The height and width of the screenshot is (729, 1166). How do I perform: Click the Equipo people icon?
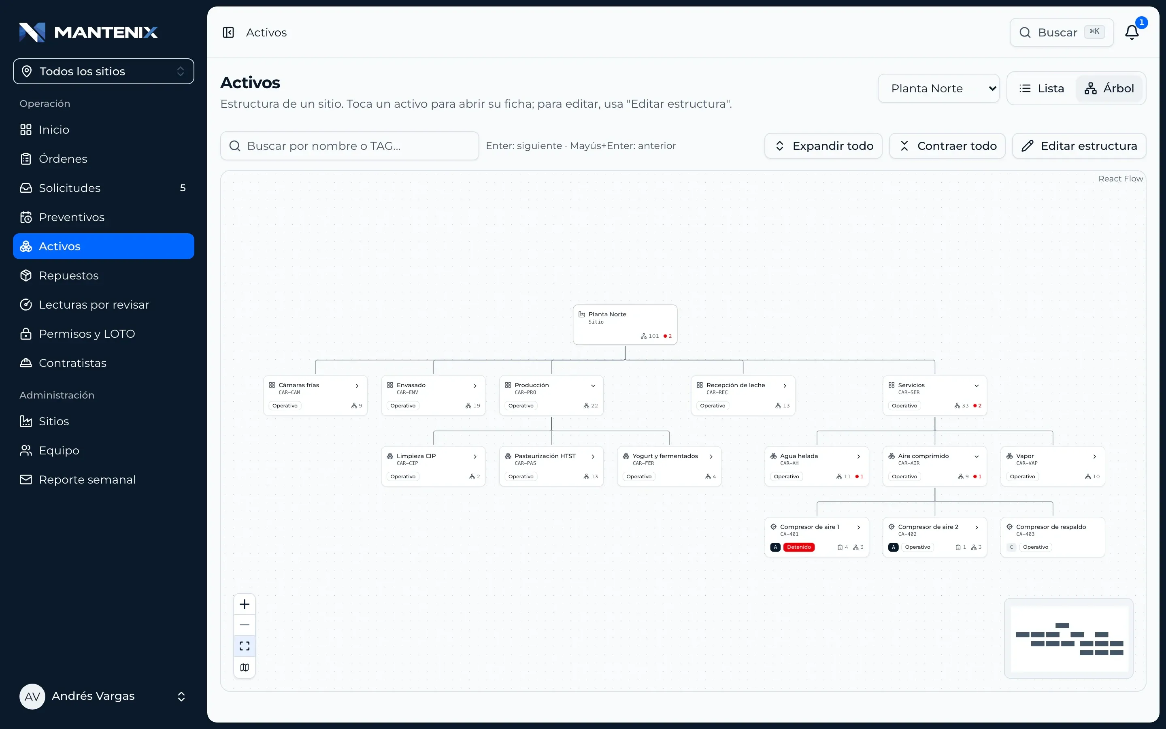coord(26,450)
